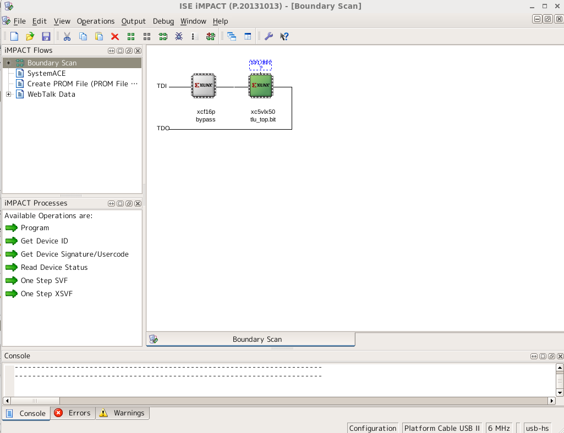
Task: Click the console scroll-up arrow
Action: (x=560, y=368)
